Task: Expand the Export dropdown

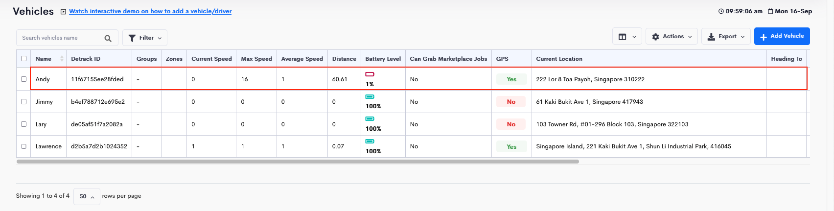Action: tap(726, 37)
